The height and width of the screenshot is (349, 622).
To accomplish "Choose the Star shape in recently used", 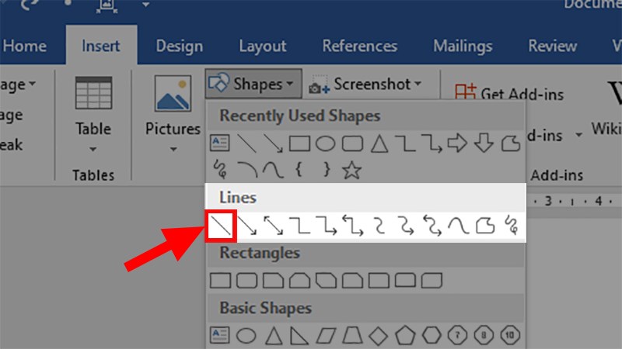I will [x=352, y=169].
